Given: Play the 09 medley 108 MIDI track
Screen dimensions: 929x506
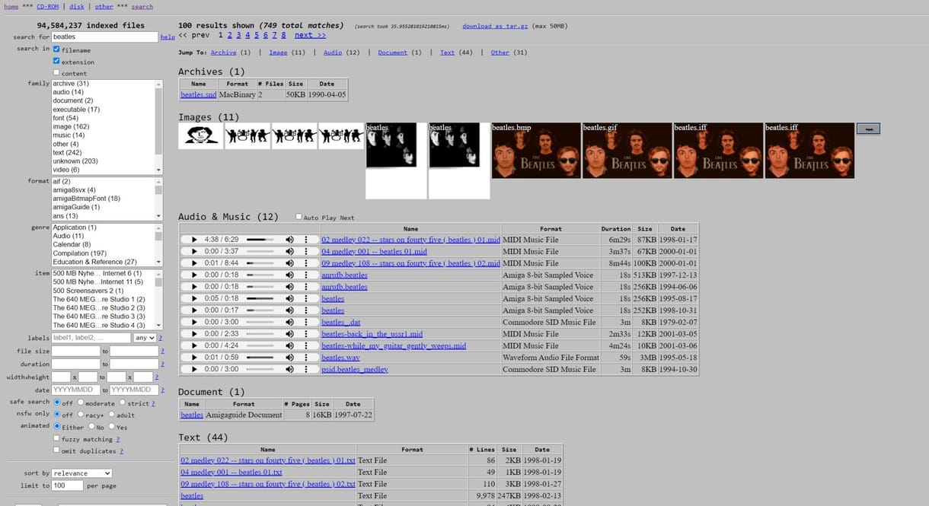Looking at the screenshot, I should click(194, 263).
